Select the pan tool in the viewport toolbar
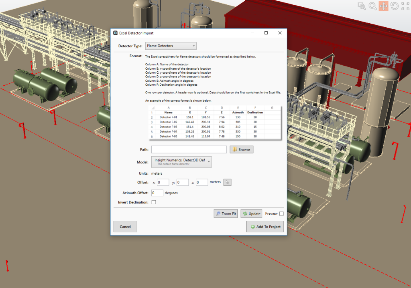 click(x=383, y=6)
